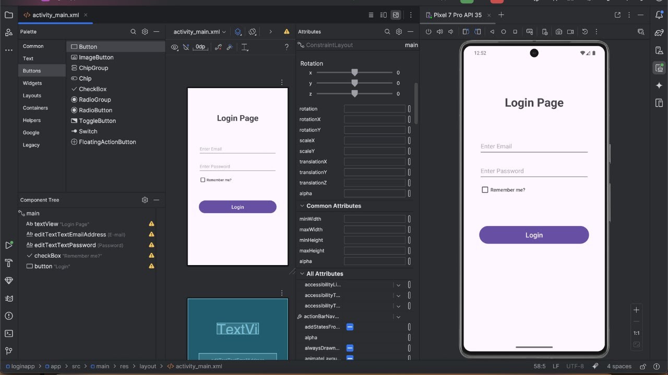Click the Login button in design preview
Screen dimensions: 668x375
pos(237,207)
